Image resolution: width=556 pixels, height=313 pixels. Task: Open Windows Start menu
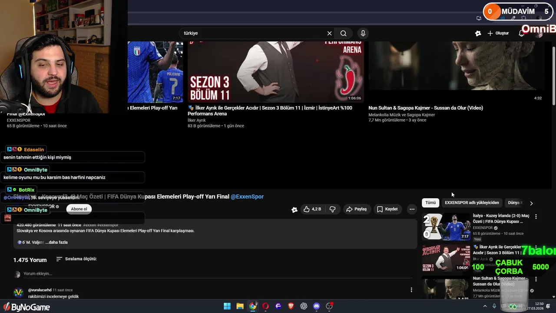(227, 306)
